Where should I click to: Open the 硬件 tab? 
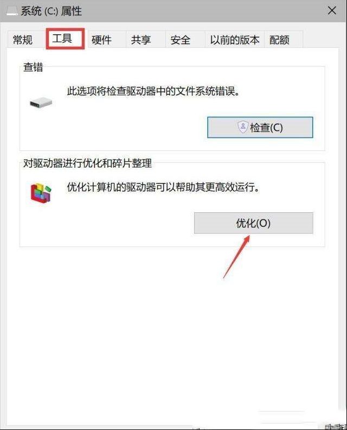(x=101, y=40)
